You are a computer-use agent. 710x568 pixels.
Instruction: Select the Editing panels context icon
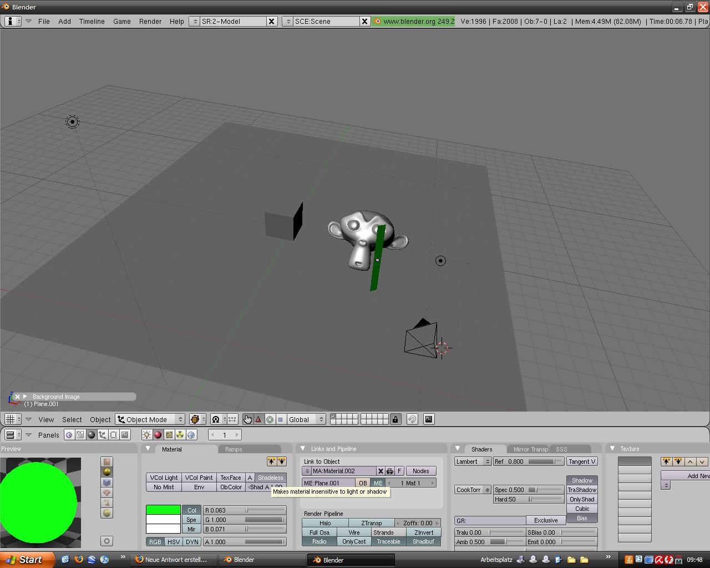tap(114, 435)
